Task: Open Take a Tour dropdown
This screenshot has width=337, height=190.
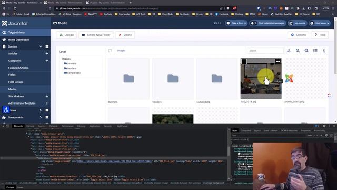Action: [x=236, y=23]
